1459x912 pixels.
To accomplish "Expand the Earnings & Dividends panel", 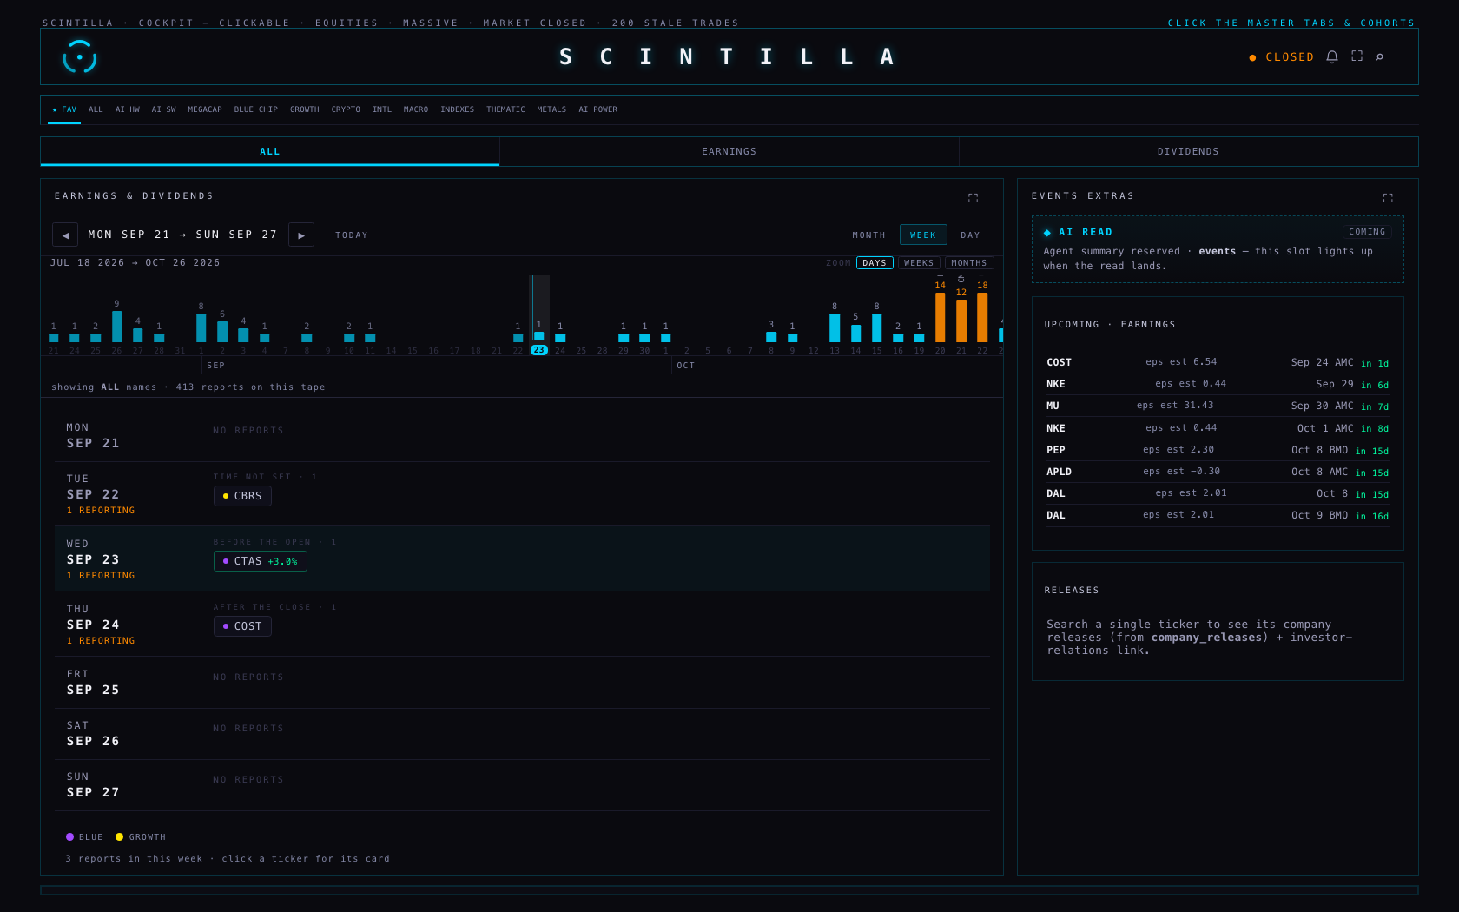I will [974, 198].
